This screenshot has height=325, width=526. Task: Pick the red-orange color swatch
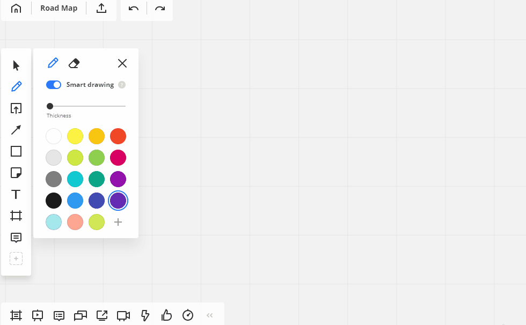[x=118, y=136]
